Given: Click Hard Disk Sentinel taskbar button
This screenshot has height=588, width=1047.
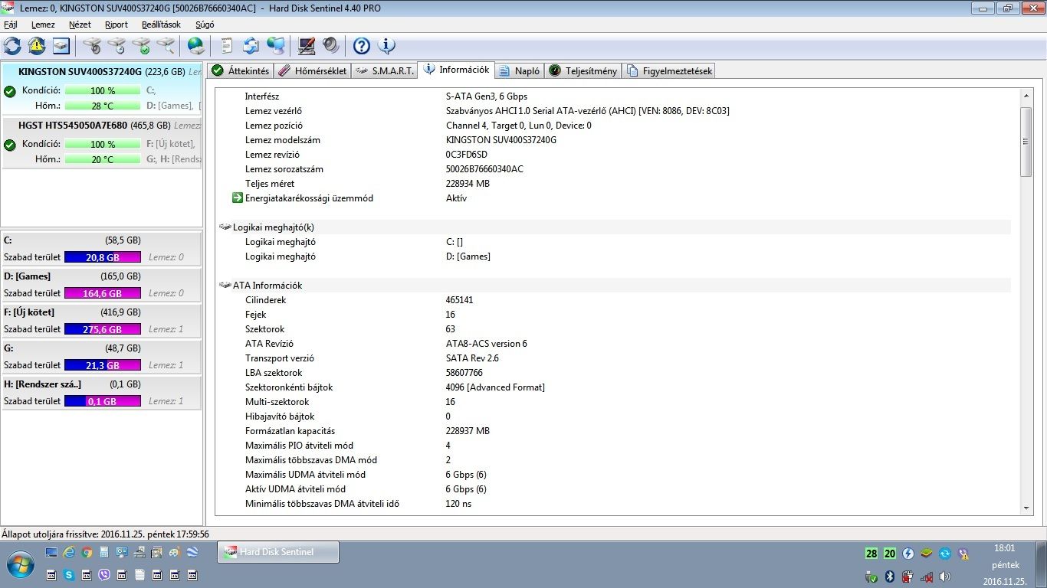Looking at the screenshot, I should point(278,552).
